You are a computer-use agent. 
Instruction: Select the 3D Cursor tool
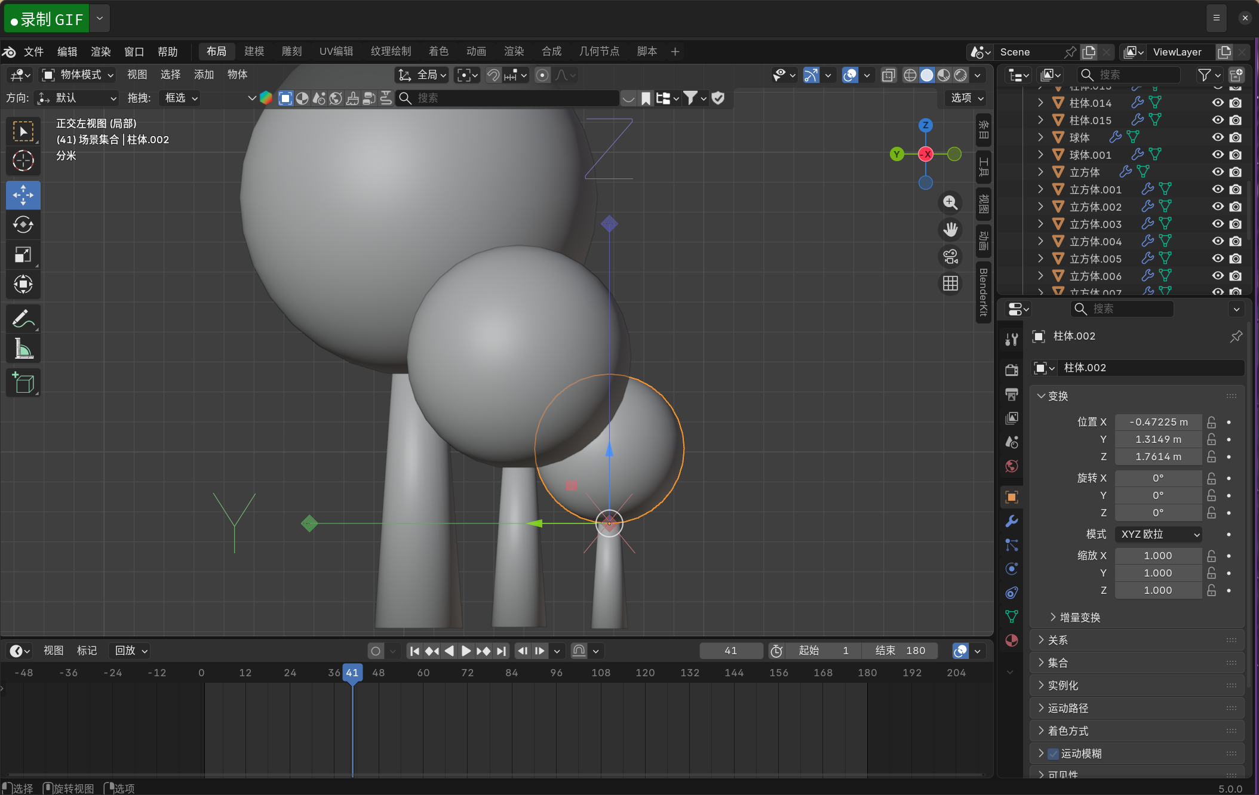[x=23, y=161]
